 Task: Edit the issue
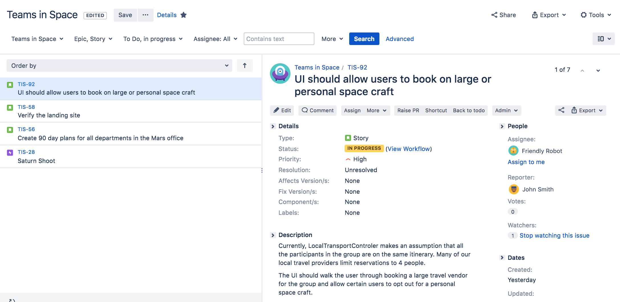[x=282, y=110]
